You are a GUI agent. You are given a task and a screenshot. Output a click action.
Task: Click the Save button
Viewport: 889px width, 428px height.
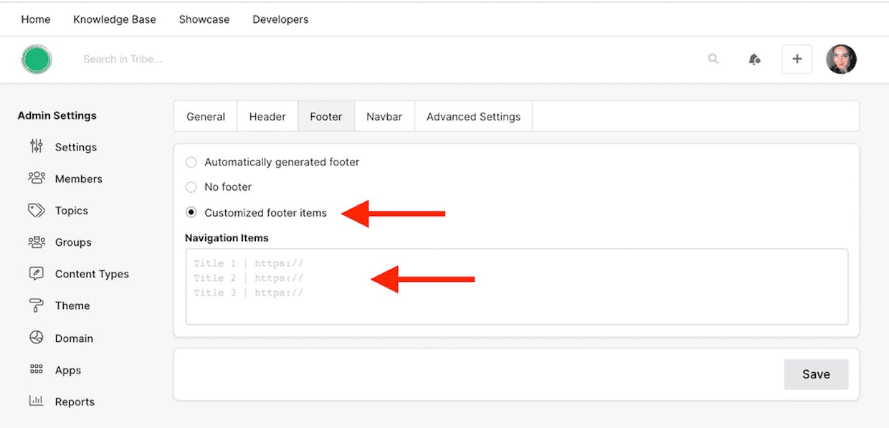click(x=816, y=374)
